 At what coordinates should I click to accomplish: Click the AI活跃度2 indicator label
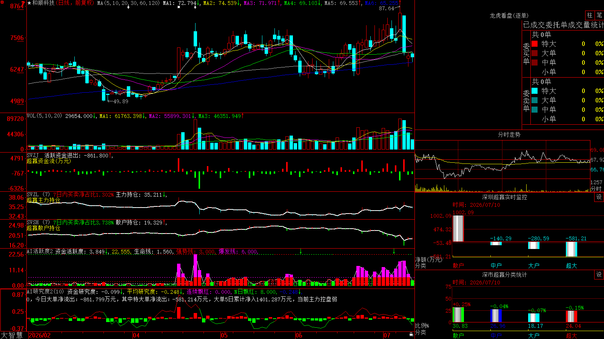tap(40, 251)
